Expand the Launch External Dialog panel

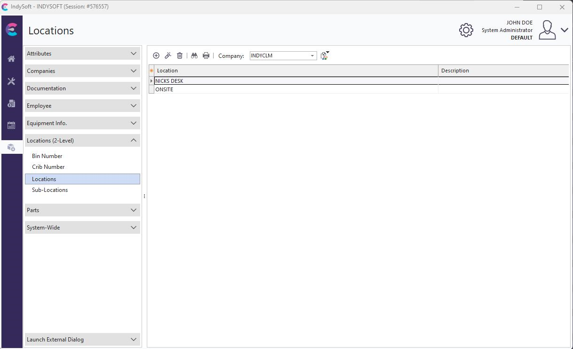point(82,340)
